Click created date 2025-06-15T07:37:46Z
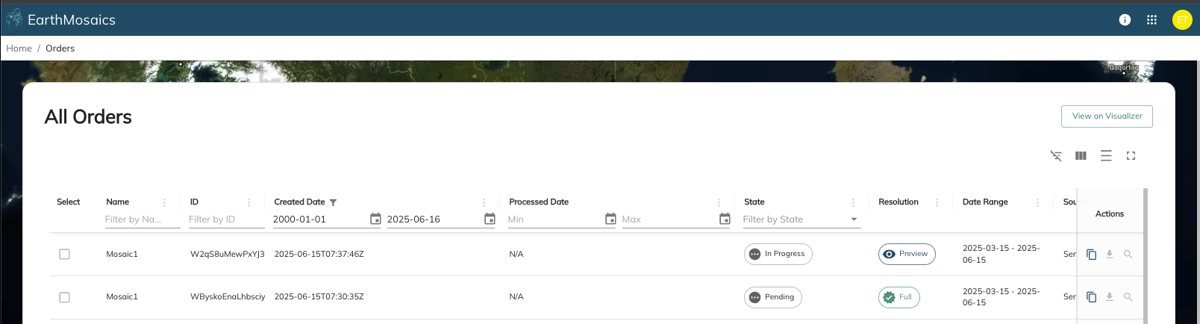The width and height of the screenshot is (1200, 324). (319, 255)
